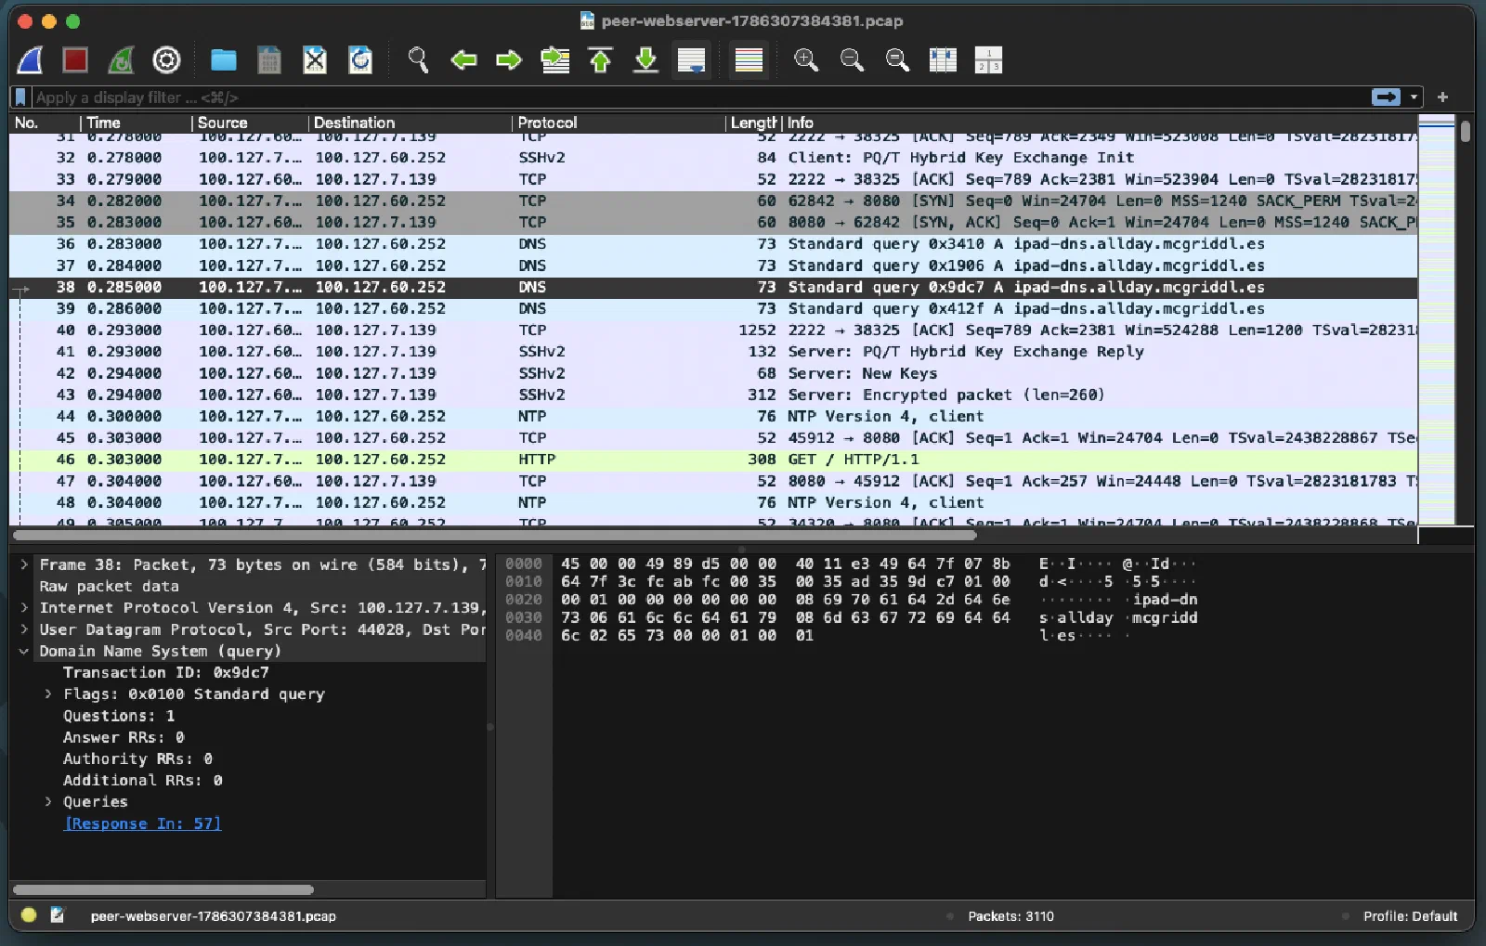Select packet 43 Encrypted packet row
The height and width of the screenshot is (946, 1486).
coord(713,395)
